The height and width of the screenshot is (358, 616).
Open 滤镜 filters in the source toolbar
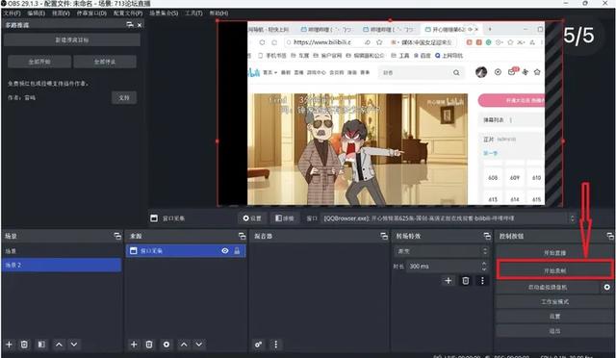[x=285, y=218]
